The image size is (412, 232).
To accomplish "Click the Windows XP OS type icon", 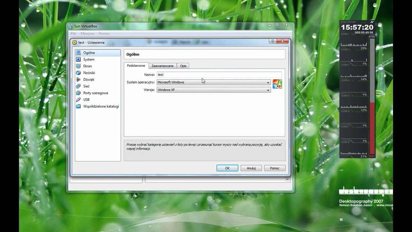I will [x=277, y=84].
